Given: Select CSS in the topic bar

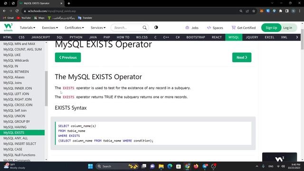Looking at the screenshot, I should tap(21, 37).
